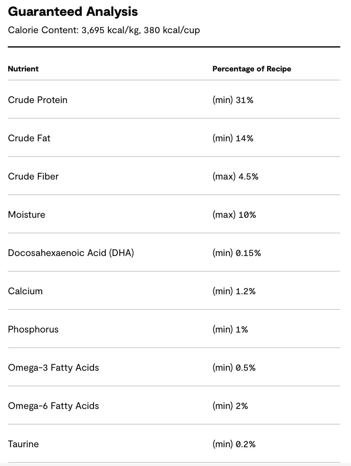The height and width of the screenshot is (466, 351).
Task: Select the Calcium row label
Action: [25, 291]
